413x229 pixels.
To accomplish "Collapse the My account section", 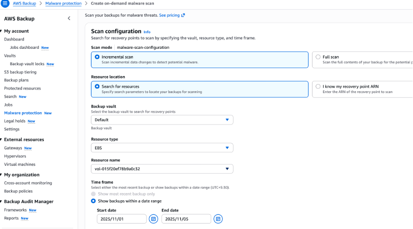I will pos(1,31).
